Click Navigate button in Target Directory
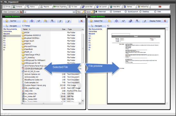Screen dimensions: 176x116 click(x=97, y=26)
